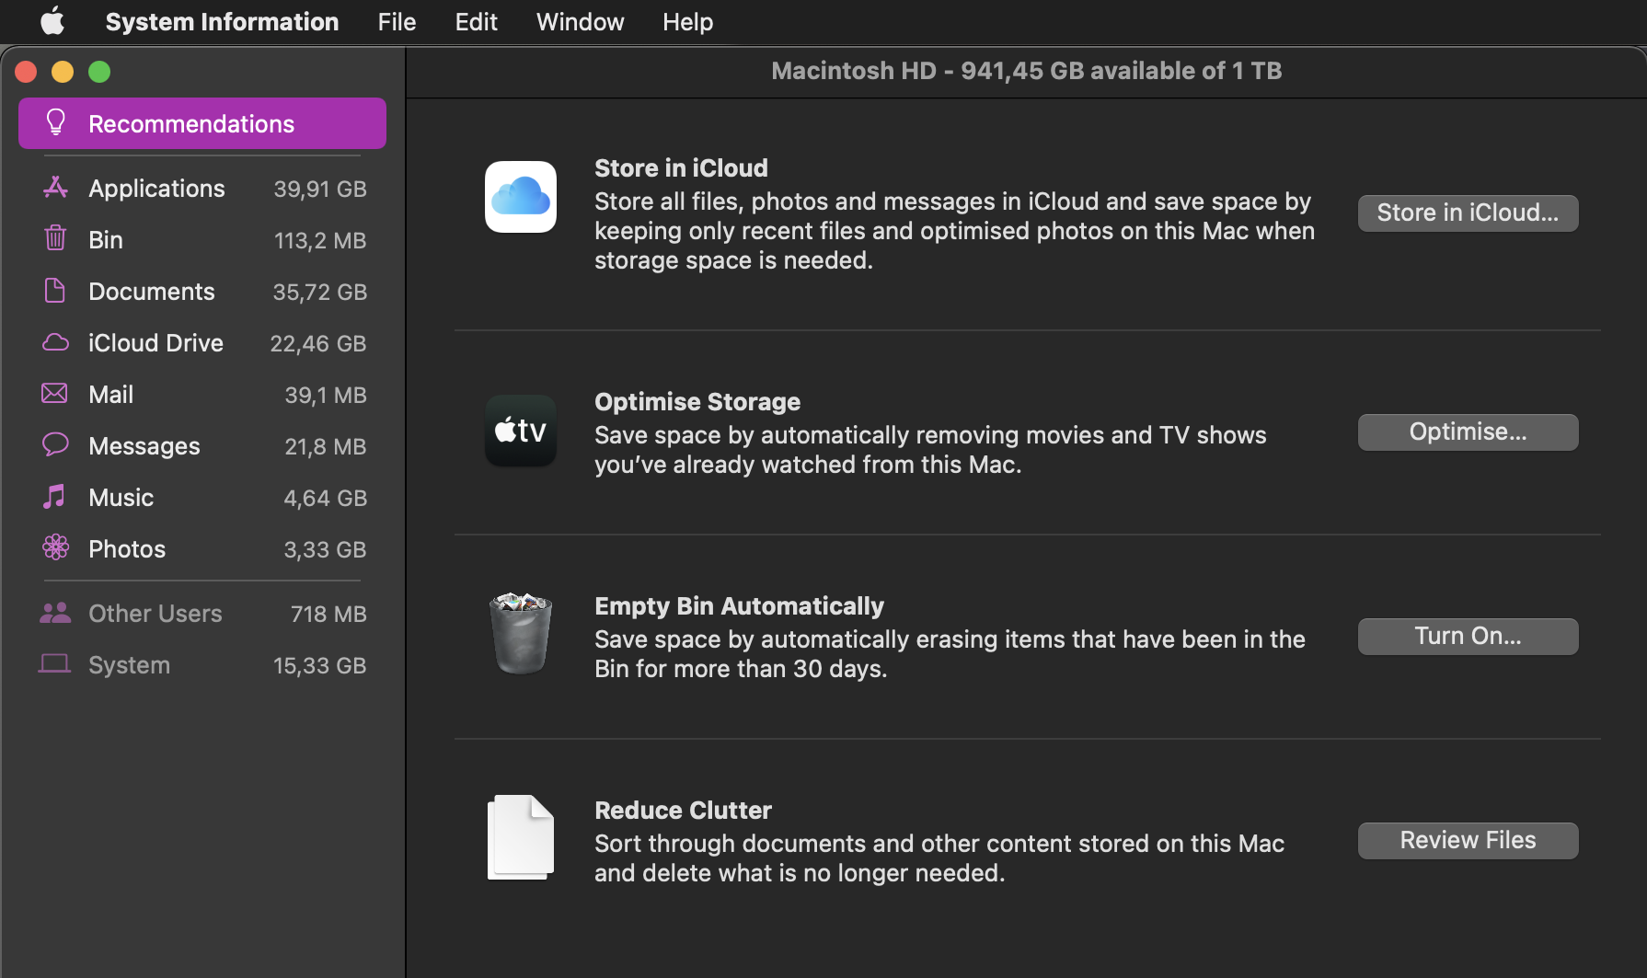Viewport: 1647px width, 978px height.
Task: Minimise the window with the yellow button
Action: pos(63,72)
